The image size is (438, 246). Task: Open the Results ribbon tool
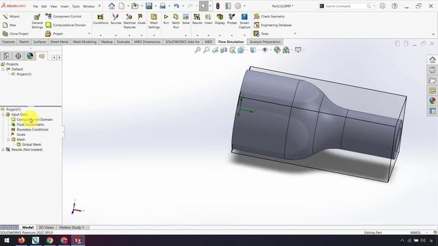(x=197, y=19)
